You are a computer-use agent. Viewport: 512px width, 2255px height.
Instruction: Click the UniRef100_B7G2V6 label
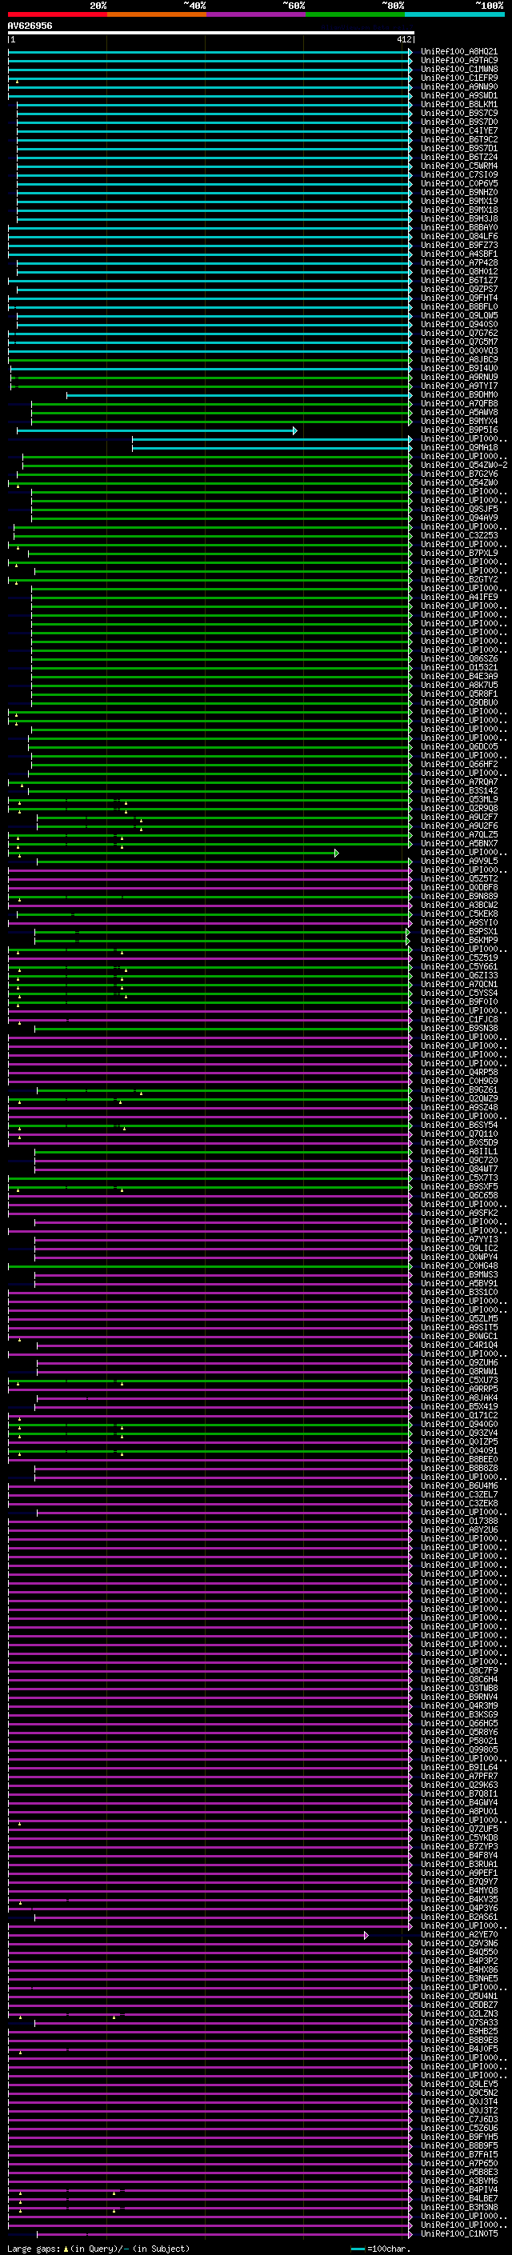click(x=459, y=474)
